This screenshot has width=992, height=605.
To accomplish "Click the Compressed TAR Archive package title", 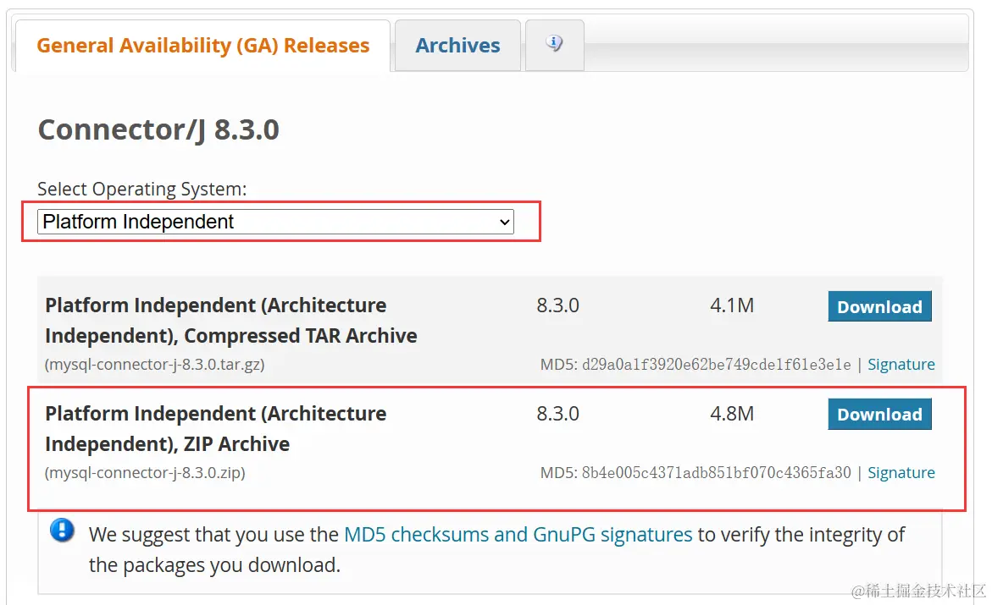I will tap(231, 321).
